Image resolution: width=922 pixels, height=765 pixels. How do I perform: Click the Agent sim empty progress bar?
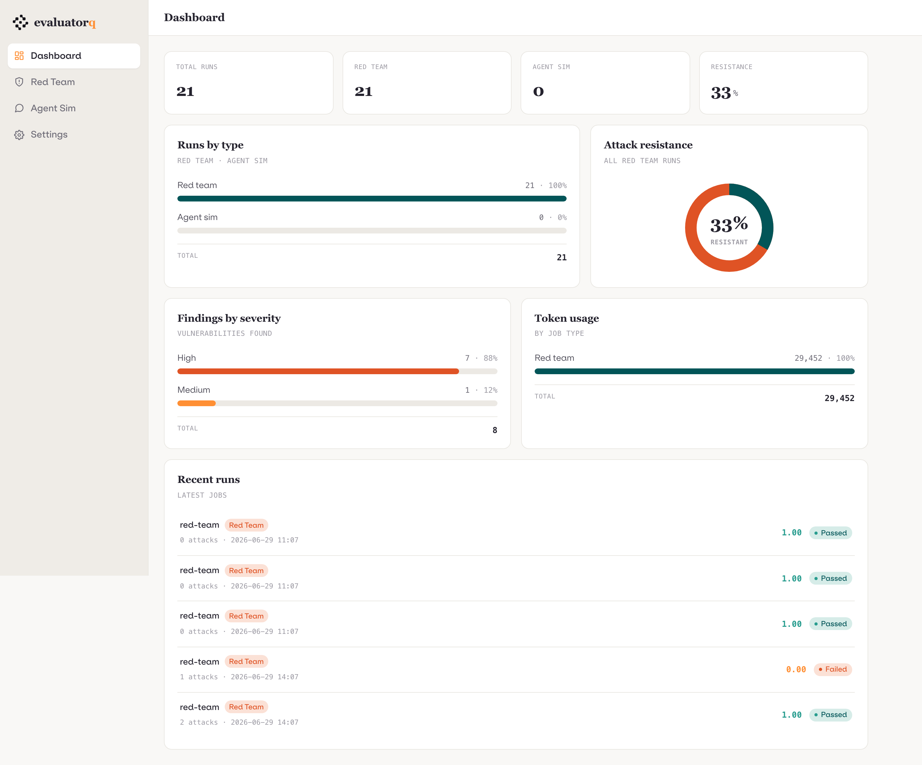click(x=372, y=231)
